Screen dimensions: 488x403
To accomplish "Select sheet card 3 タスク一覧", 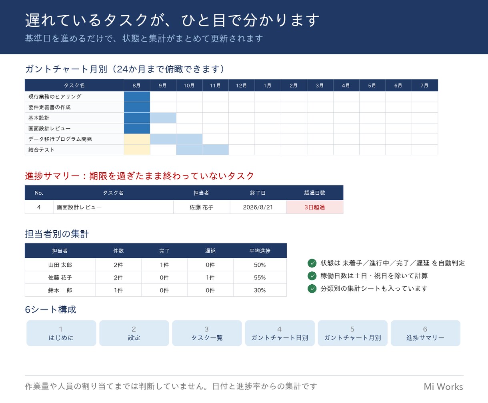I will pos(207,333).
